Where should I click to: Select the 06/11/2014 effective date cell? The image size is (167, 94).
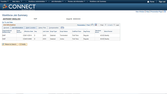point(28,36)
